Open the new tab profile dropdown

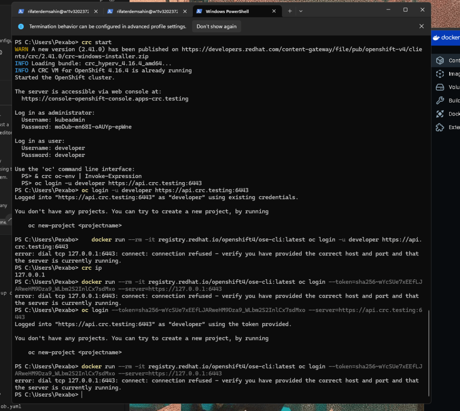point(301,11)
